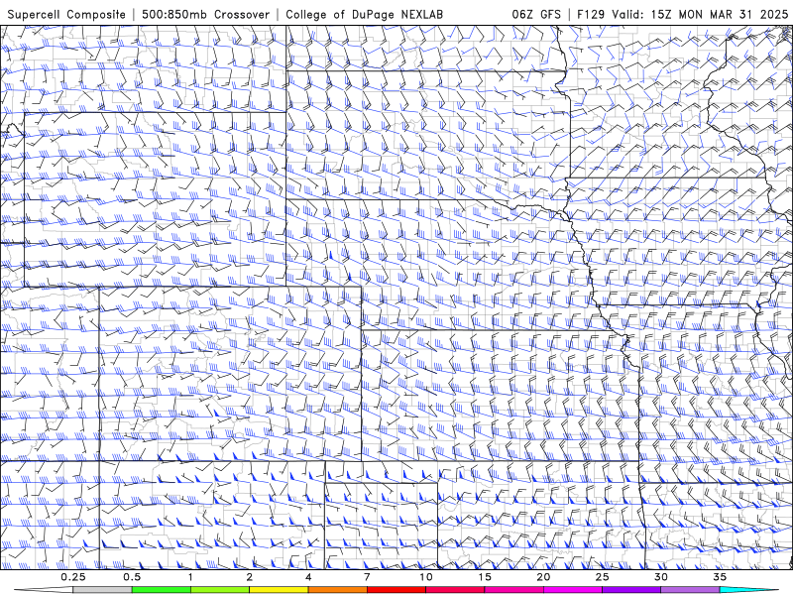Select the yellow 2–4 color bar segment
Screen dimensions: 793x595
click(x=279, y=590)
